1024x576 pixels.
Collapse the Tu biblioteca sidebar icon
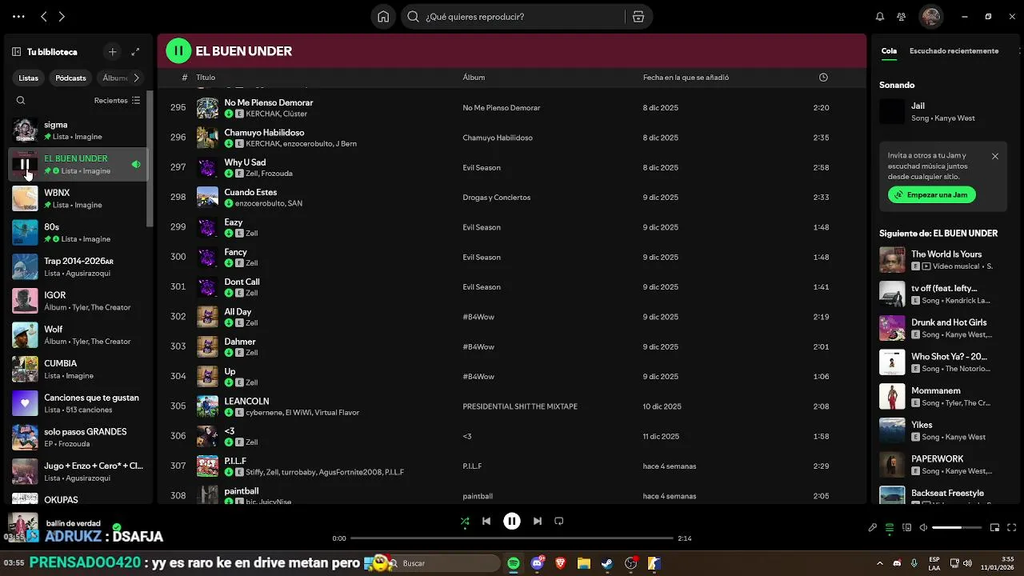click(16, 52)
